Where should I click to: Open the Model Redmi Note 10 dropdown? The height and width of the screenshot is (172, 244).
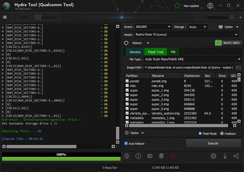pyautogui.click(x=187, y=35)
